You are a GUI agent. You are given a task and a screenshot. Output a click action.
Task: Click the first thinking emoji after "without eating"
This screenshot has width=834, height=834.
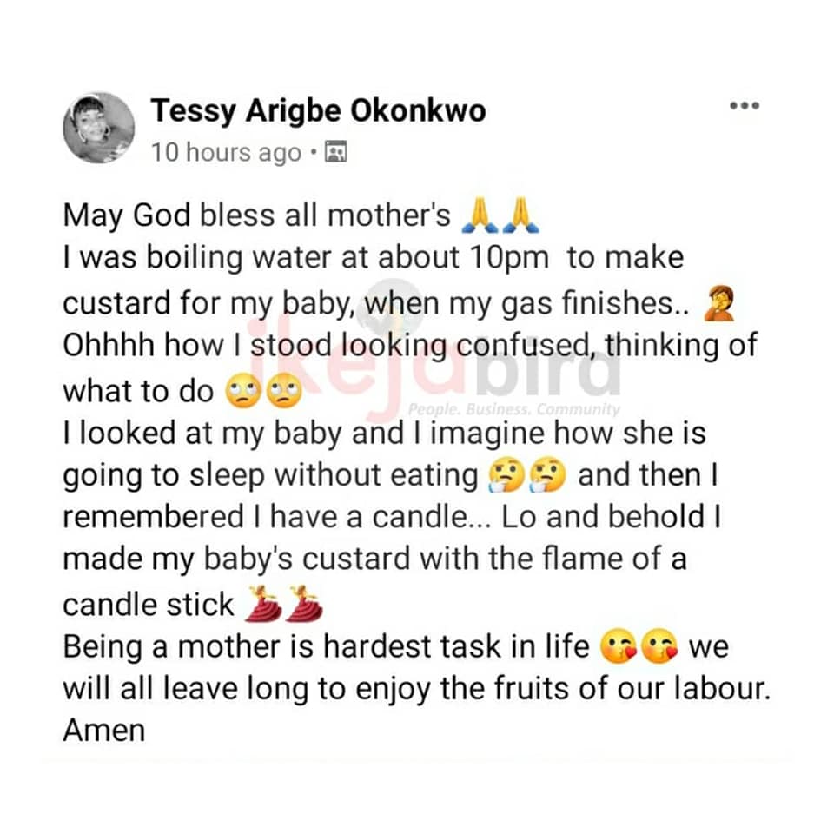[x=505, y=475]
